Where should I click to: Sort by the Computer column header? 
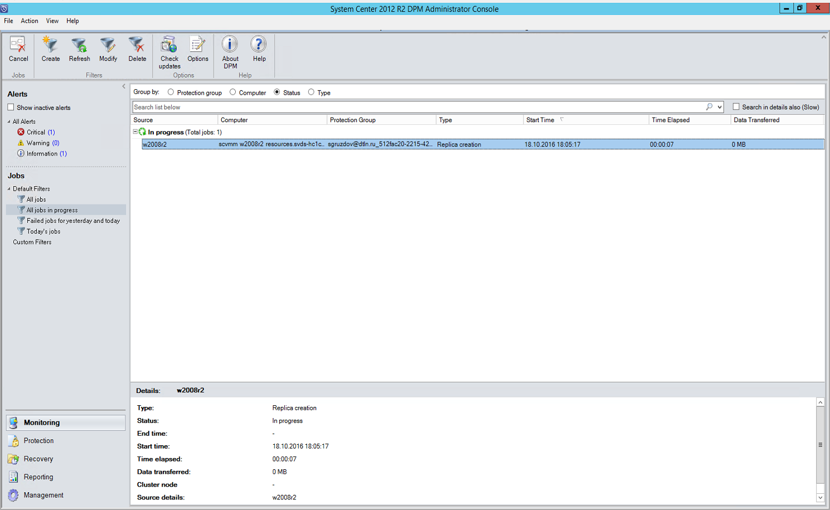coord(272,120)
